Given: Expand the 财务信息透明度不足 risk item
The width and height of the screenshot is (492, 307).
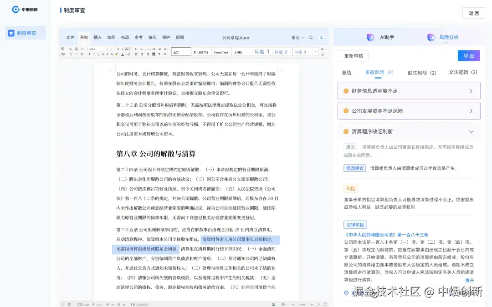Looking at the screenshot, I should [x=471, y=91].
